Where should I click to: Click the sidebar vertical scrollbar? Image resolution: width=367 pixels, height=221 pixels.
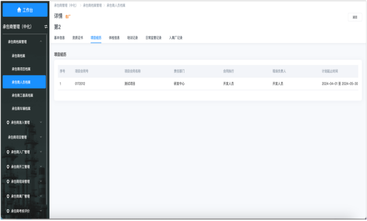[47, 119]
